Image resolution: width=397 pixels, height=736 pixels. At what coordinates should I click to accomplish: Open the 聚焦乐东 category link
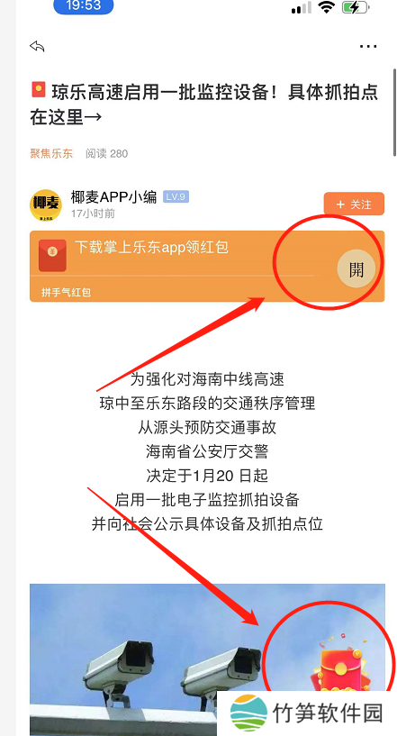click(51, 153)
